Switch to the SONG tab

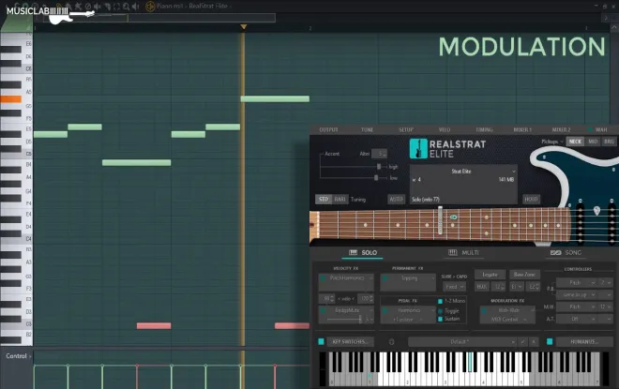pos(566,252)
